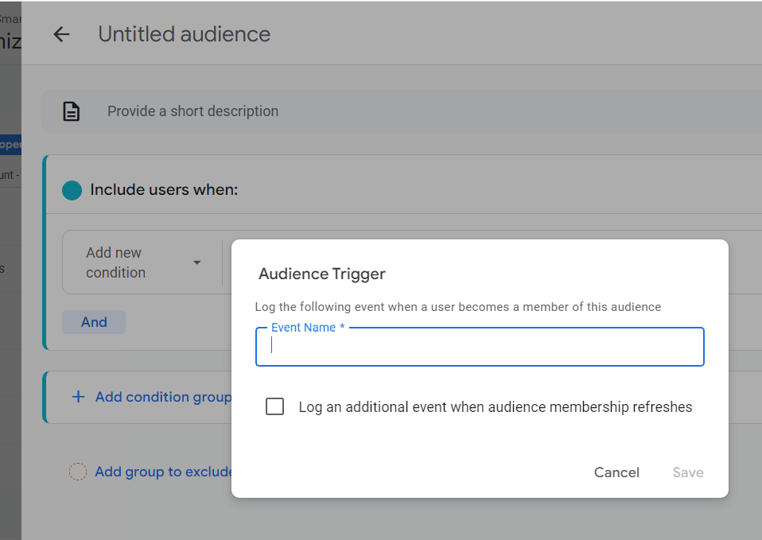Click the Untitled audience title
The image size is (762, 540).
185,34
